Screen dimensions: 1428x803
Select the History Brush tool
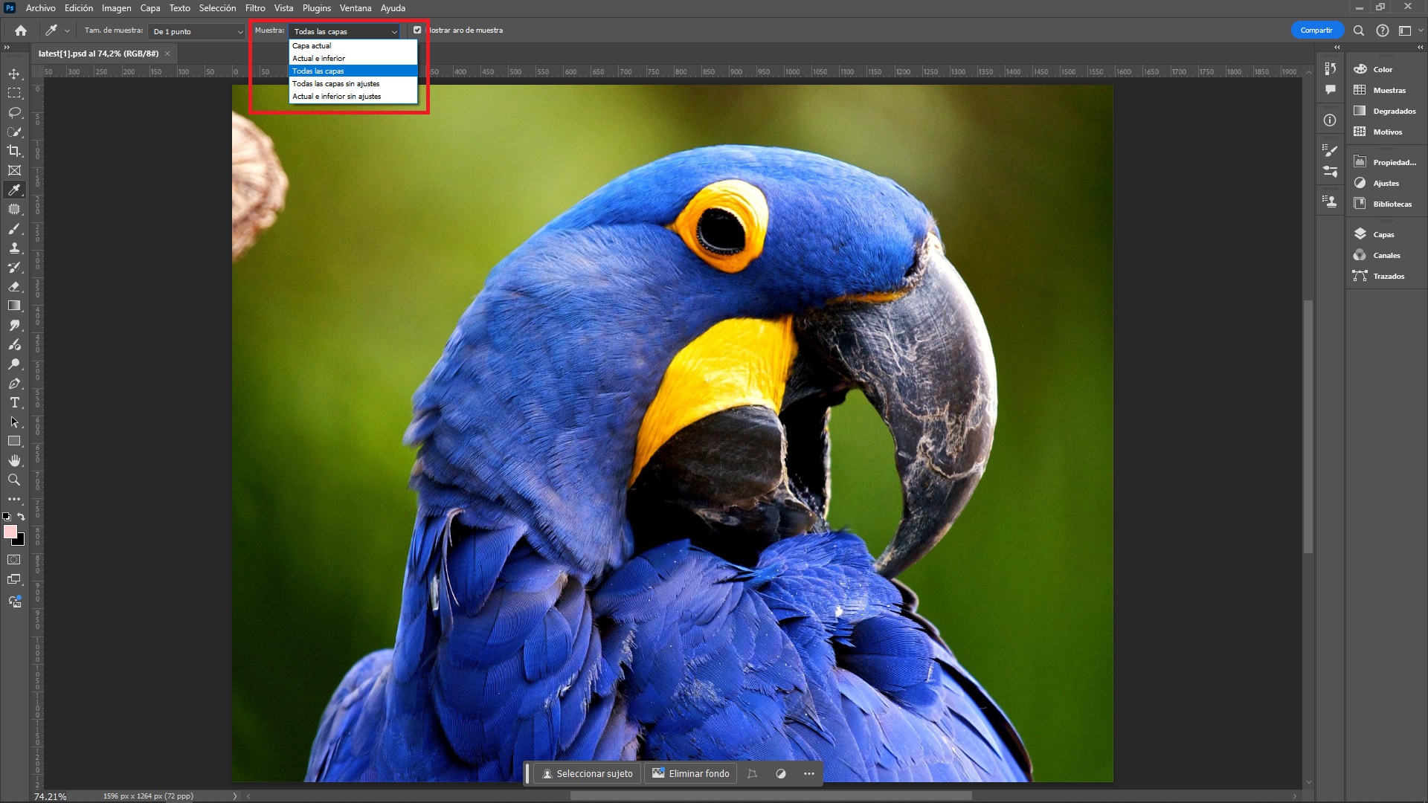(14, 267)
